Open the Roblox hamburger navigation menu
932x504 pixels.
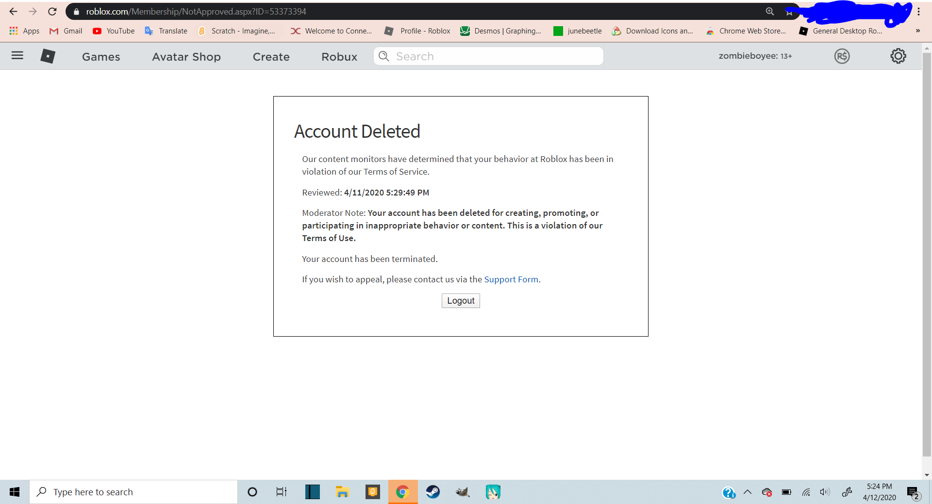tap(17, 56)
